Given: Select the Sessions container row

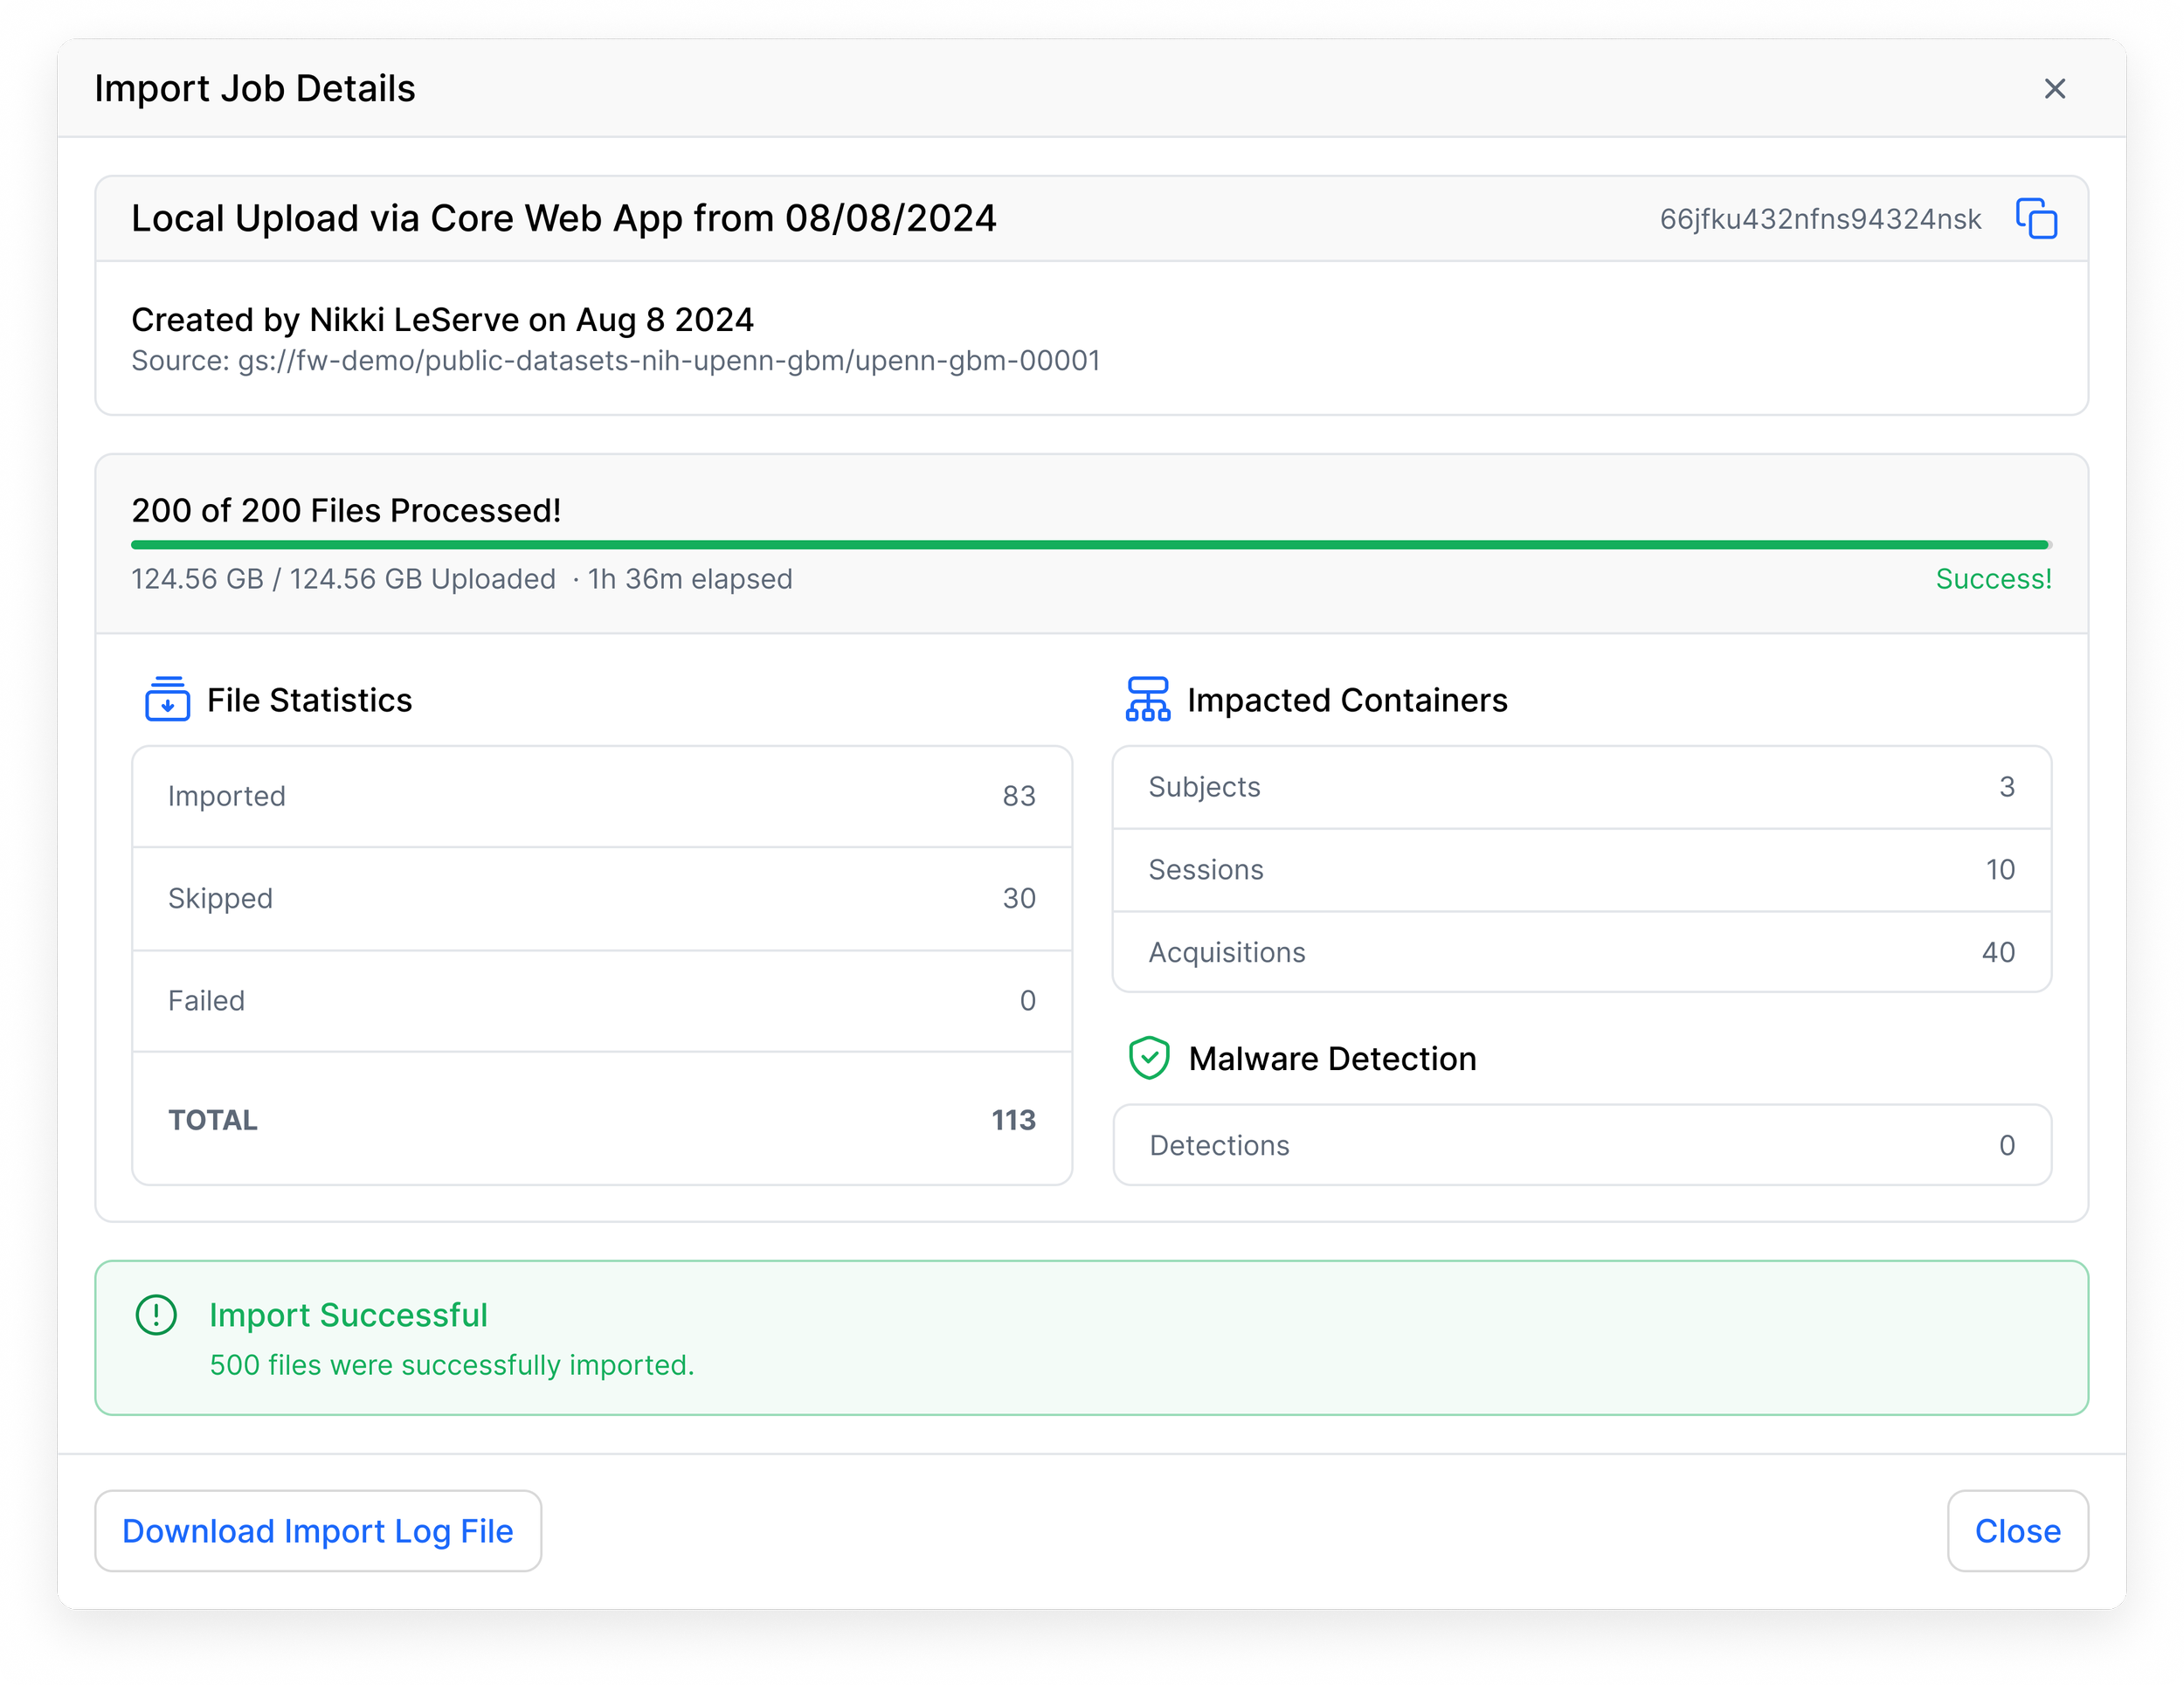Looking at the screenshot, I should tap(1581, 870).
